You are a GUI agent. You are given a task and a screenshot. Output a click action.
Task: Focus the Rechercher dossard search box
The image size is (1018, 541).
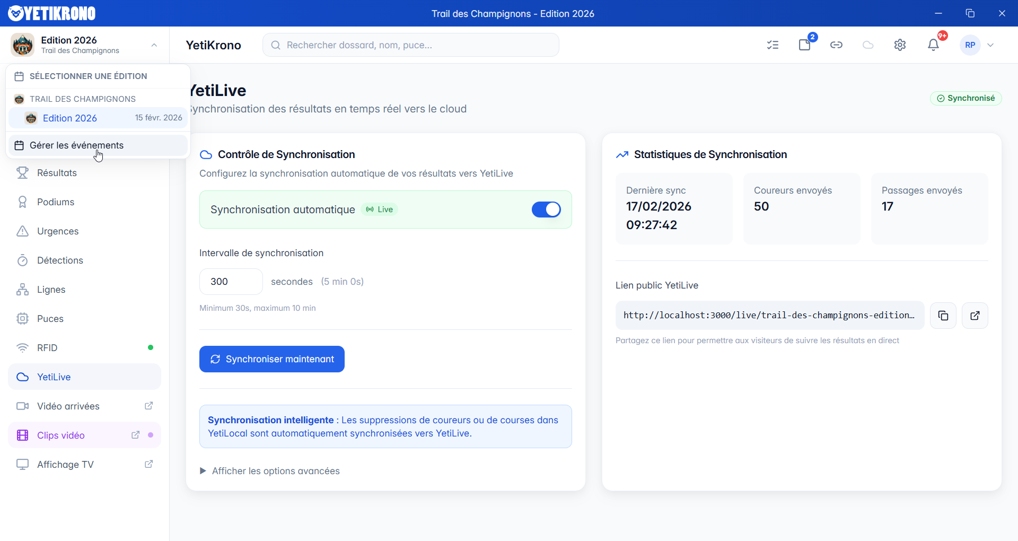(x=411, y=45)
